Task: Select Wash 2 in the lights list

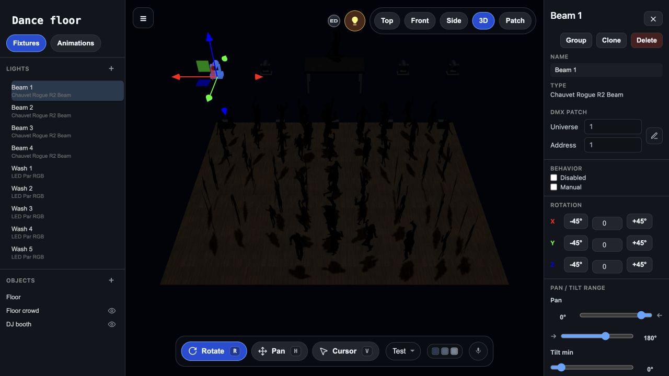Action: pyautogui.click(x=67, y=192)
